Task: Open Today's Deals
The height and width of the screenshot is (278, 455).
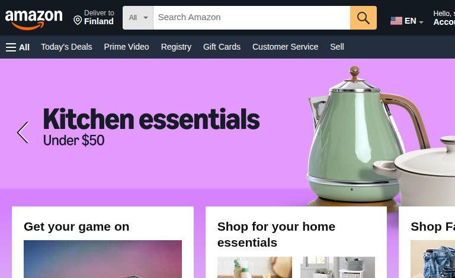Action: point(66,47)
